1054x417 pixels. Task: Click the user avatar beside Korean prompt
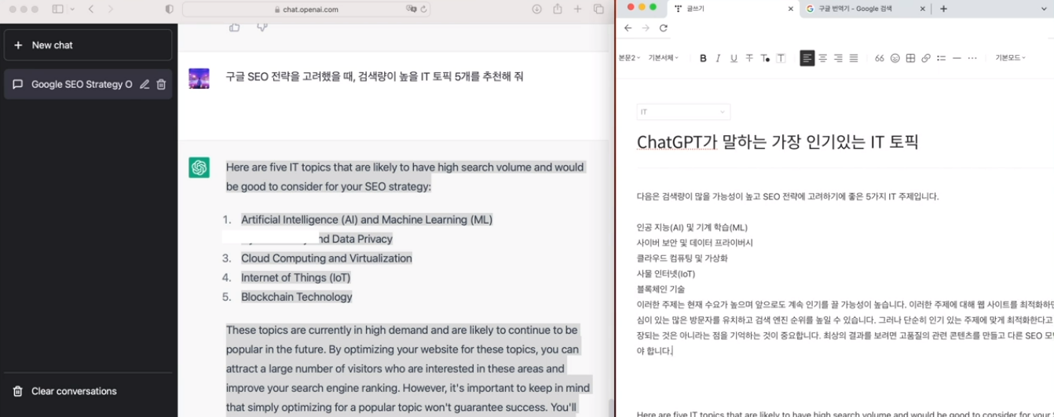[x=199, y=78]
